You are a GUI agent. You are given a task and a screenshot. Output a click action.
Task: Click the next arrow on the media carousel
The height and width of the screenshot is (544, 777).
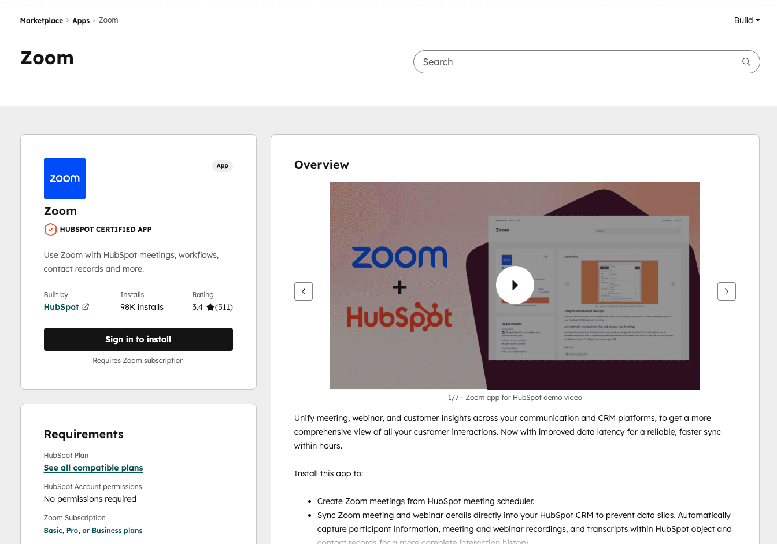tap(727, 291)
